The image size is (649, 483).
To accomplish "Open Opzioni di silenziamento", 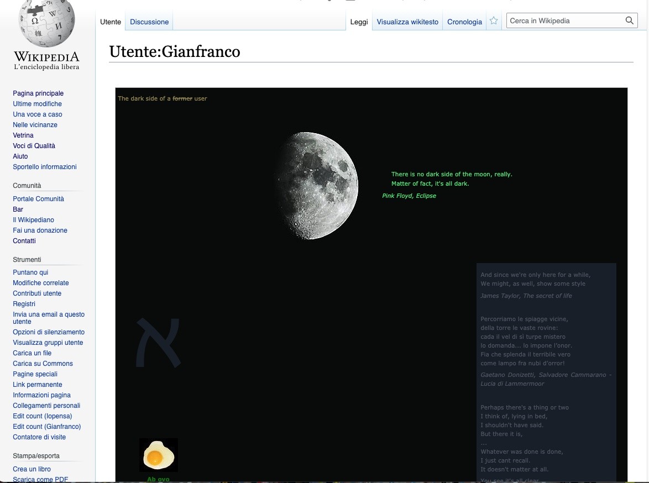I will (x=49, y=332).
